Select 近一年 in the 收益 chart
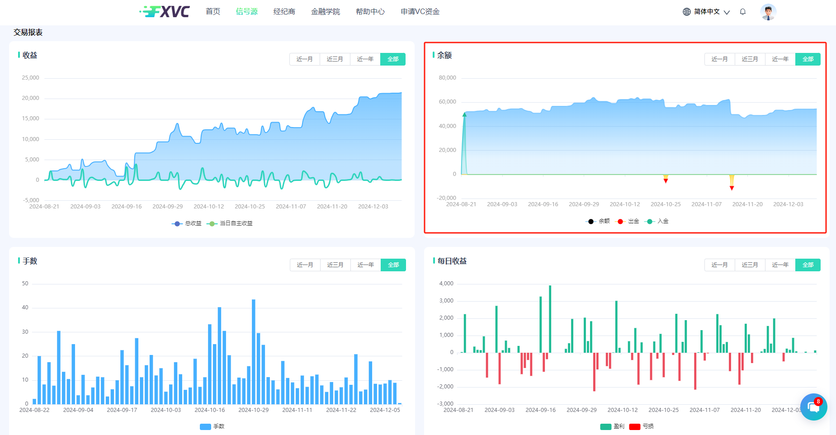This screenshot has height=435, width=836. click(x=365, y=59)
